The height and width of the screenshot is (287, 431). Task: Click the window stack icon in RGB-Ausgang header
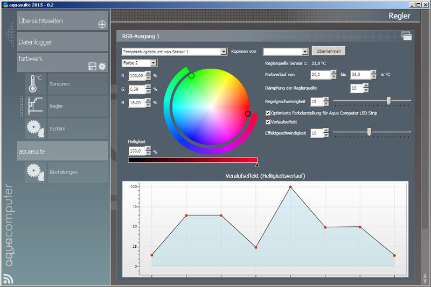click(x=406, y=36)
